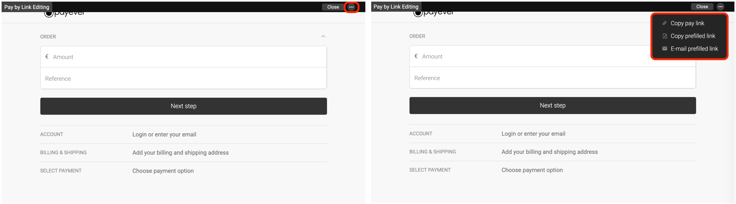This screenshot has height=204, width=736.
Task: Click 'Login or enter your email' in right panel
Action: (533, 134)
